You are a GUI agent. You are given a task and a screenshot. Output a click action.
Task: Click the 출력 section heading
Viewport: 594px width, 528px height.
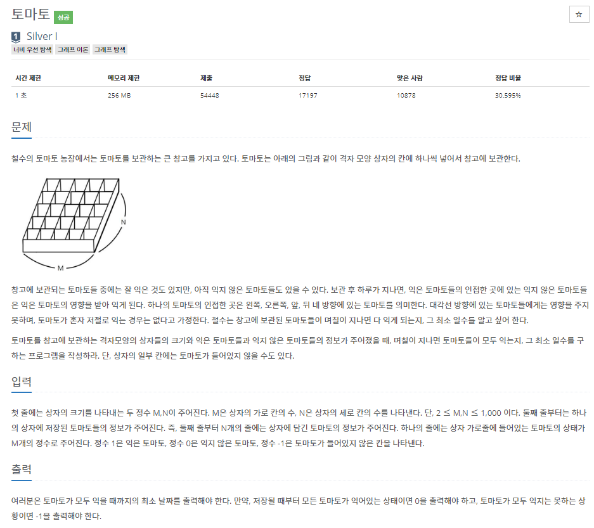(21, 469)
